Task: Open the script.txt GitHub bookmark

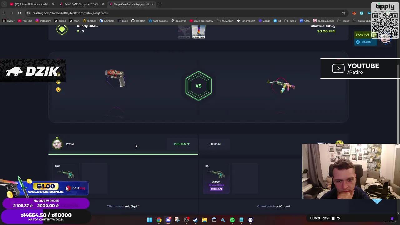Action: 138,21
